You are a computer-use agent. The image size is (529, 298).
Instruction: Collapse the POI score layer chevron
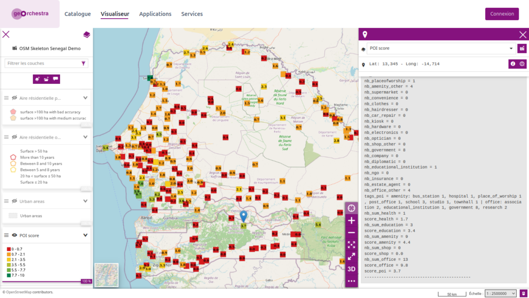click(85, 235)
